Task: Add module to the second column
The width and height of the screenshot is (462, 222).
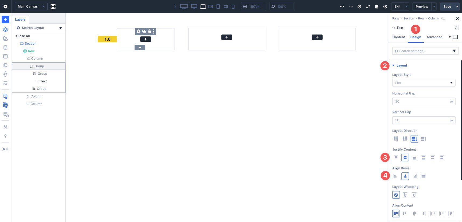Action: tap(227, 37)
